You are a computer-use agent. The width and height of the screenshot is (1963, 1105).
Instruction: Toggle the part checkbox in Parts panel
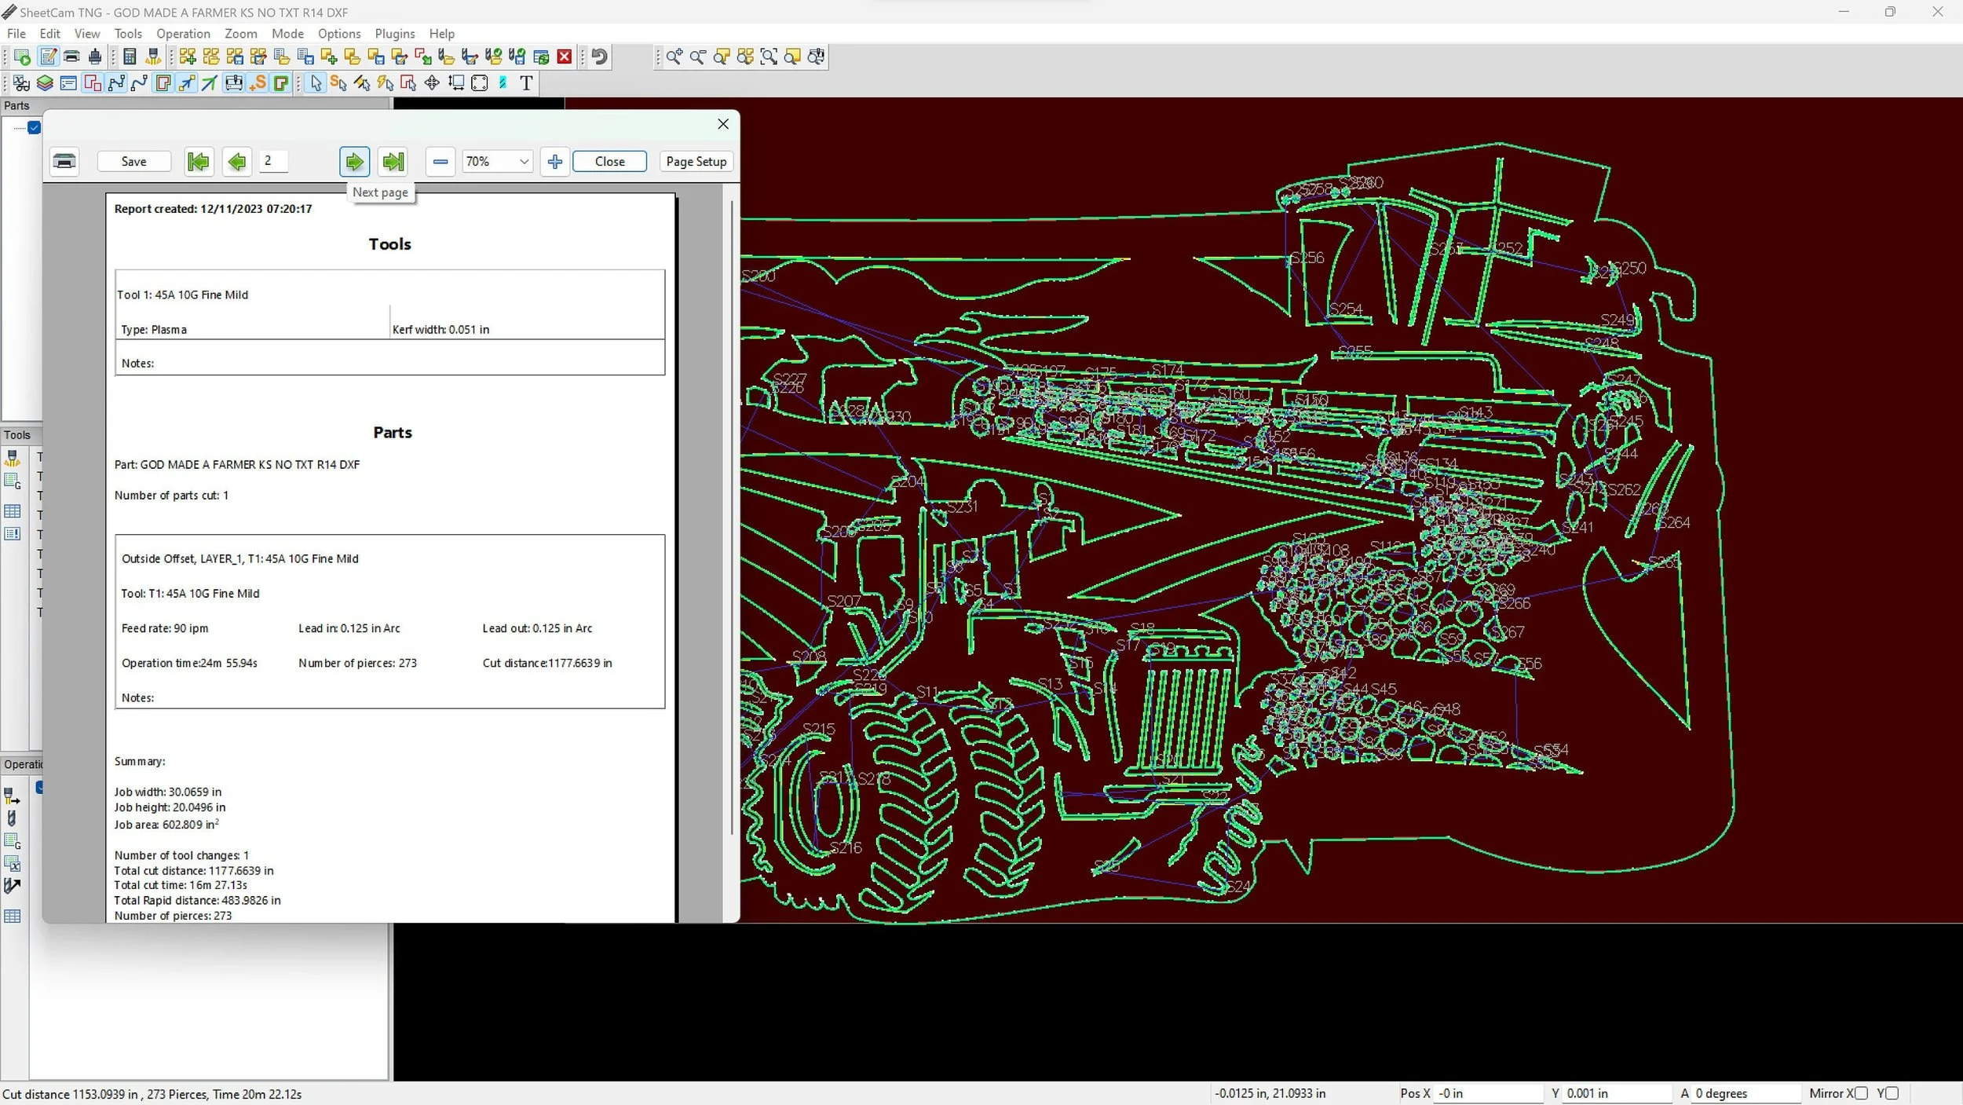pyautogui.click(x=35, y=127)
